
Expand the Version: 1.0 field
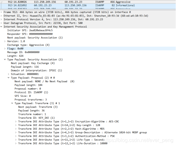pos(5,41)
